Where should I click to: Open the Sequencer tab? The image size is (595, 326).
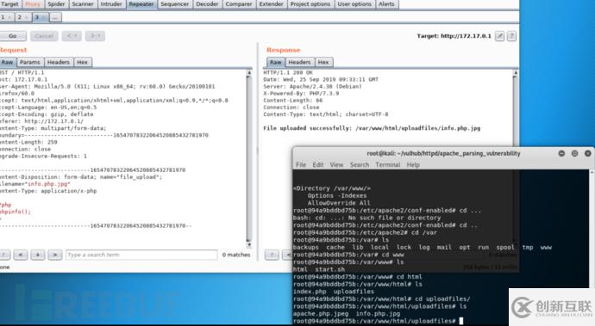tap(174, 4)
